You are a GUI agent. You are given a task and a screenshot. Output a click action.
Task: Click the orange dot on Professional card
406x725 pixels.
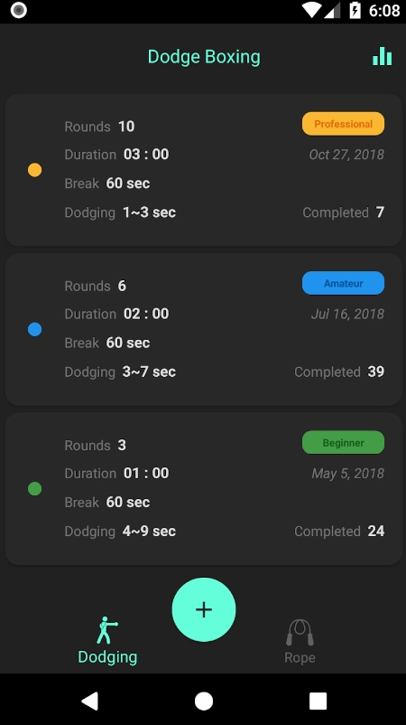point(34,170)
